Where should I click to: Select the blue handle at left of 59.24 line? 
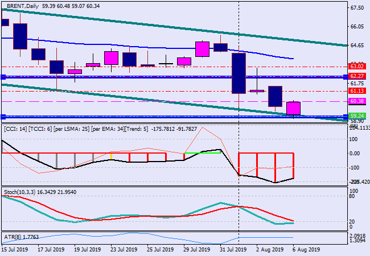click(3, 117)
